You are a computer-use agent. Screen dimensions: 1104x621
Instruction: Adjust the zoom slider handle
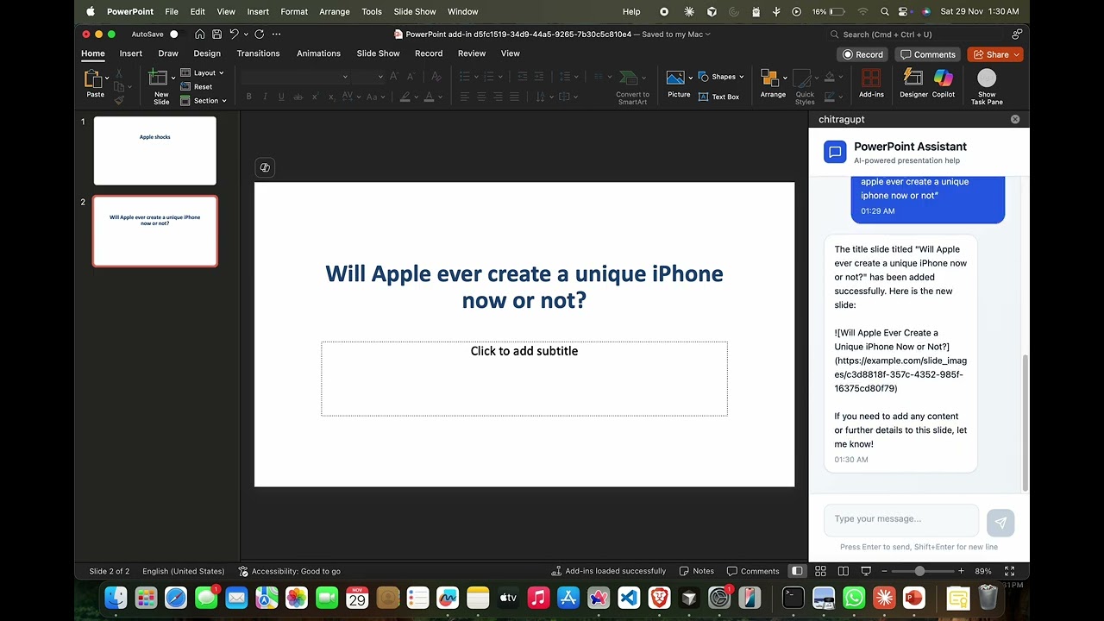[919, 571]
